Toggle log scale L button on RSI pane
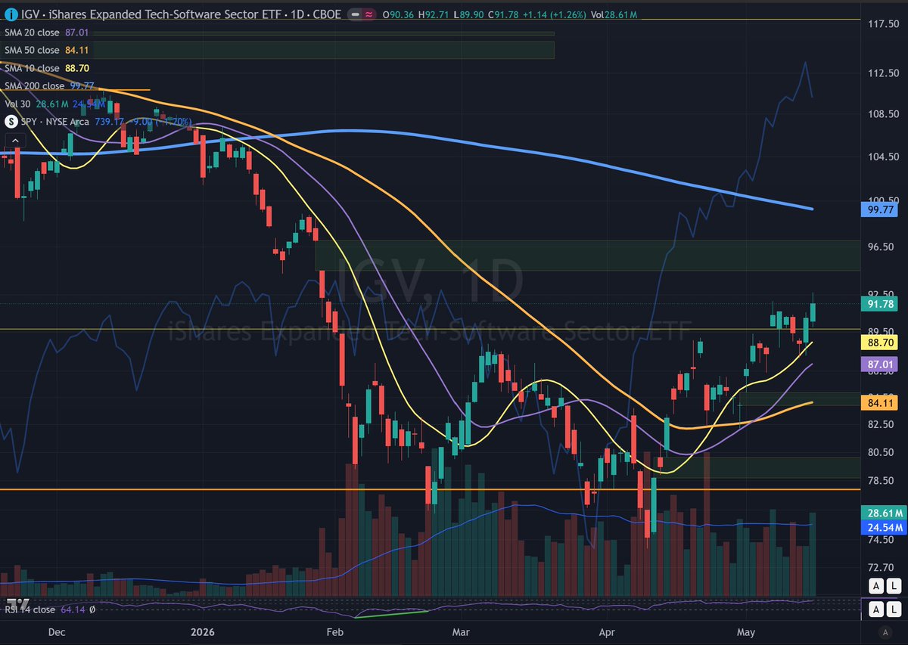 (894, 609)
